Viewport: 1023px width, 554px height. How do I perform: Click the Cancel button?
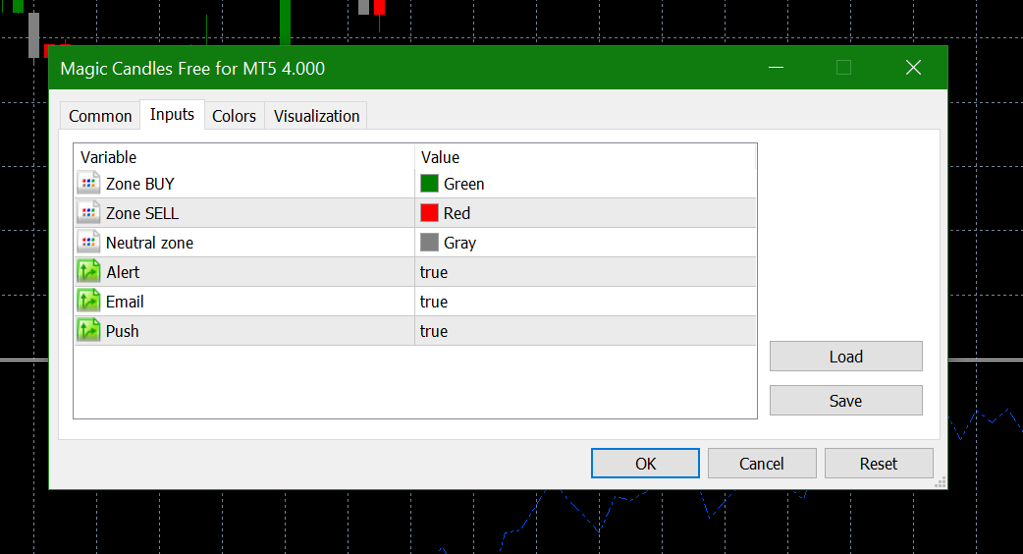coord(762,464)
